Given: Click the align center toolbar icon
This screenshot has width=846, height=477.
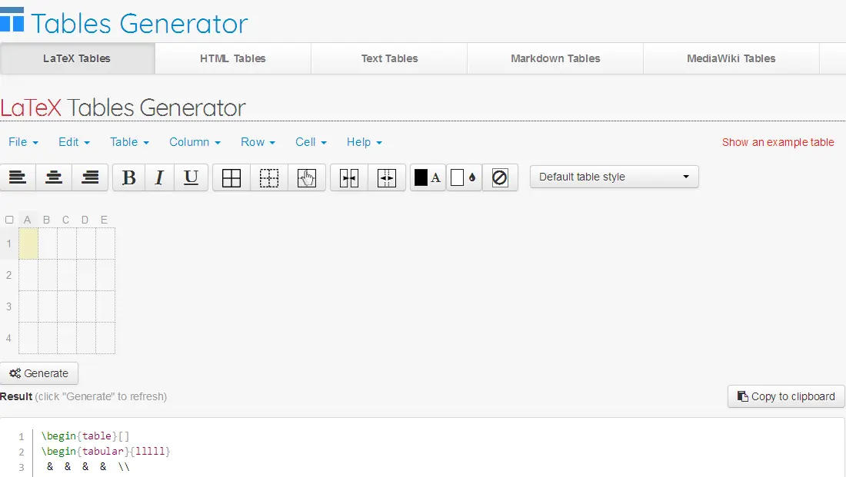Looking at the screenshot, I should tap(54, 177).
